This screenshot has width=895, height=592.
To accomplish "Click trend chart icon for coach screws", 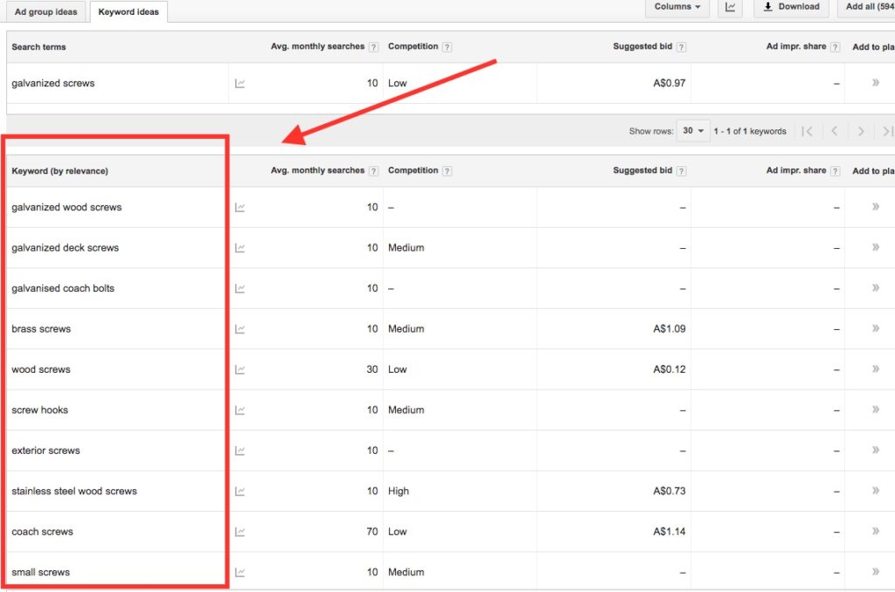I will coord(240,532).
